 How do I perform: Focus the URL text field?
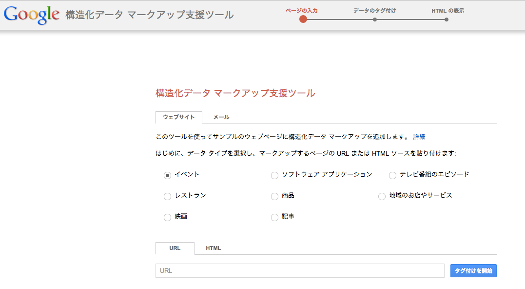(300, 270)
